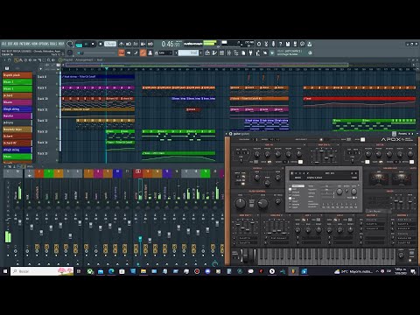Click the transport record button
The image size is (420, 315).
coord(101,44)
